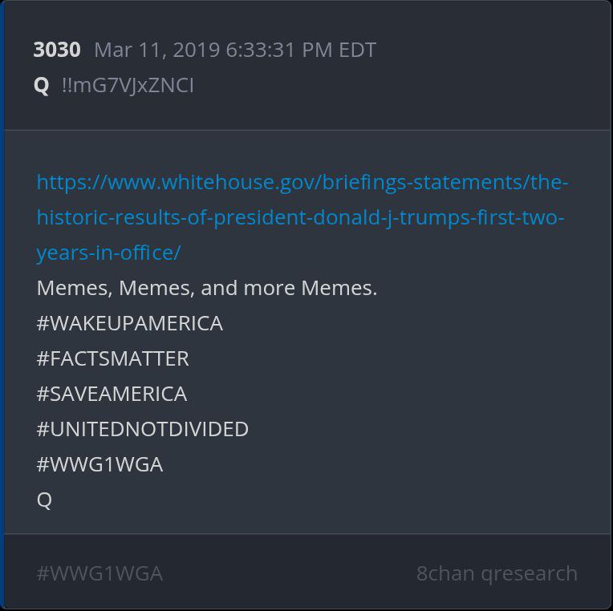Image resolution: width=613 pixels, height=611 pixels.
Task: Click the years-in-office/ link ending
Action: click(108, 253)
